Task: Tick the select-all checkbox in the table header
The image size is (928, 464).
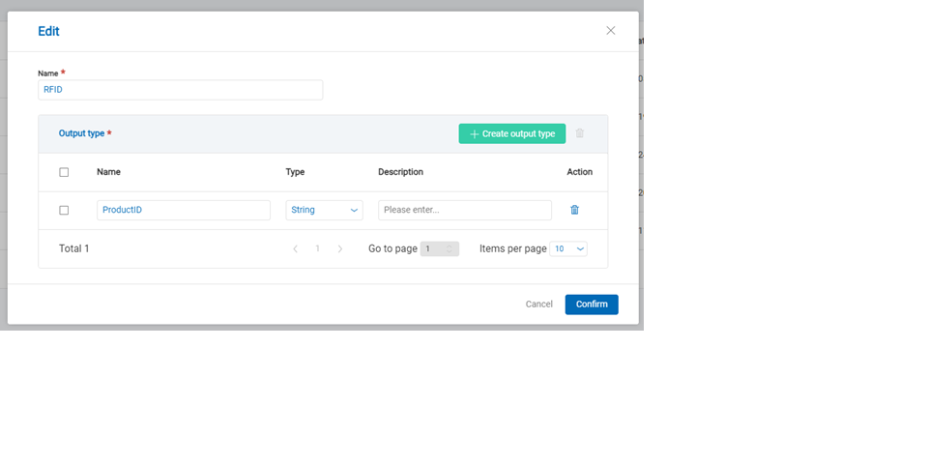Action: [x=64, y=172]
